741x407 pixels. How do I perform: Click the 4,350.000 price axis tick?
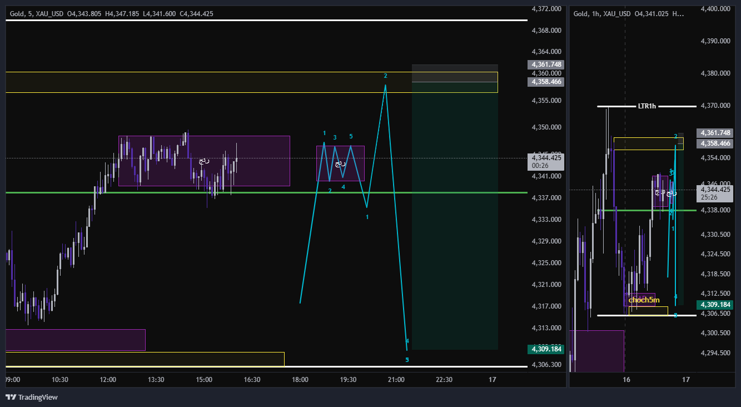click(547, 128)
